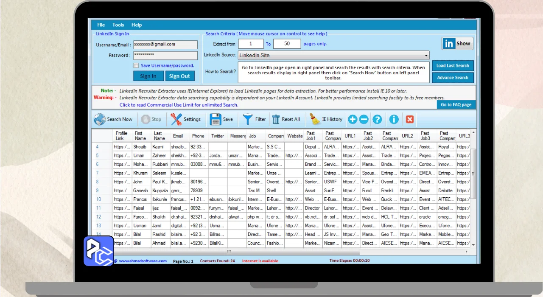Open the Commercial Use Limit link
The width and height of the screenshot is (543, 297).
[x=179, y=105]
